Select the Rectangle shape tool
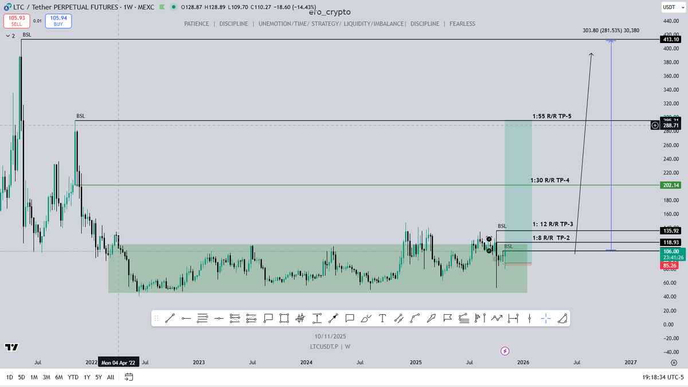The width and height of the screenshot is (688, 387). pyautogui.click(x=284, y=318)
